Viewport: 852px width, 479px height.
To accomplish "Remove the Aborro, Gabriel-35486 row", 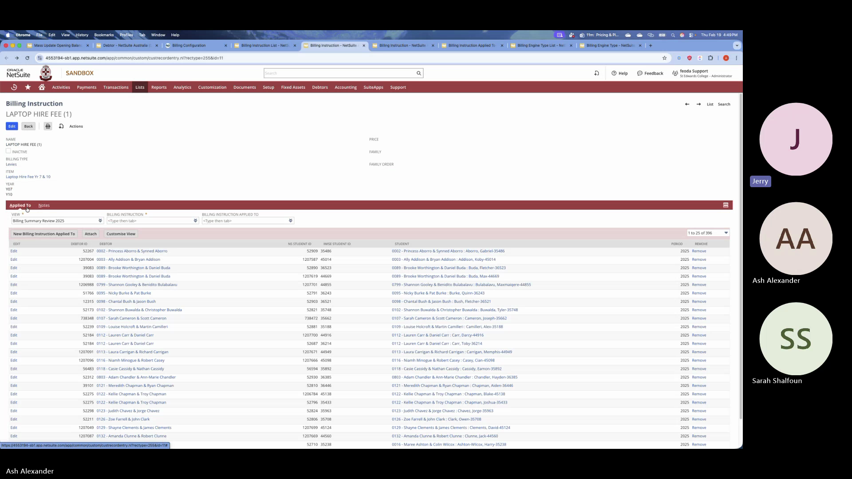I will 698,251.
